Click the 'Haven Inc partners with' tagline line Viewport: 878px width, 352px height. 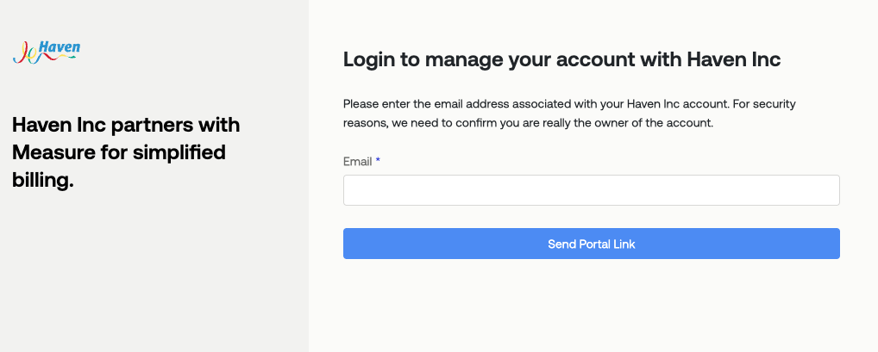(x=126, y=125)
